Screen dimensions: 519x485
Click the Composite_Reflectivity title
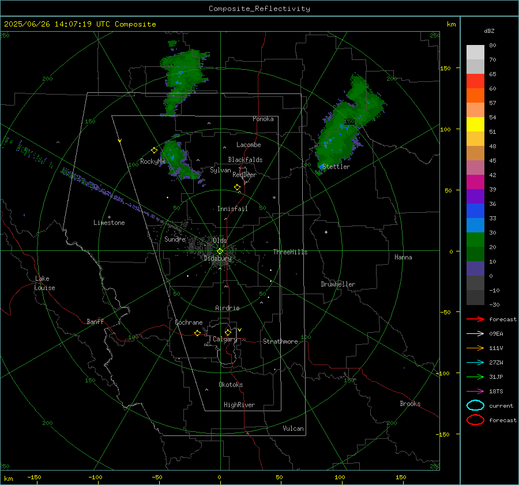pyautogui.click(x=259, y=9)
